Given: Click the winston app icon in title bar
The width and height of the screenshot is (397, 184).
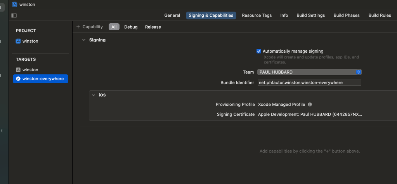Looking at the screenshot, I should tap(15, 4).
